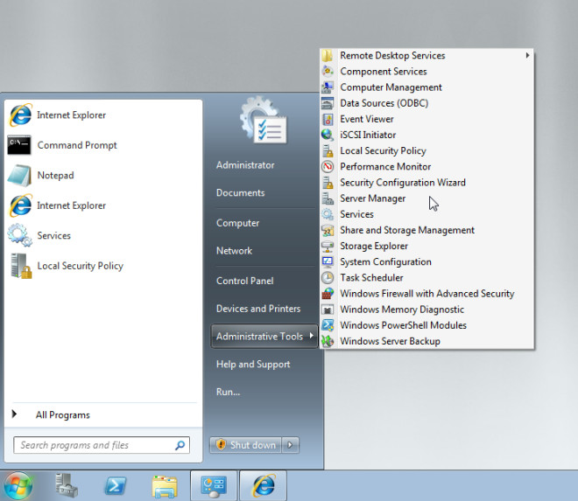Screen dimensions: 578x501
Task: Open shutdown options arrow next to Shut down
Action: point(291,445)
